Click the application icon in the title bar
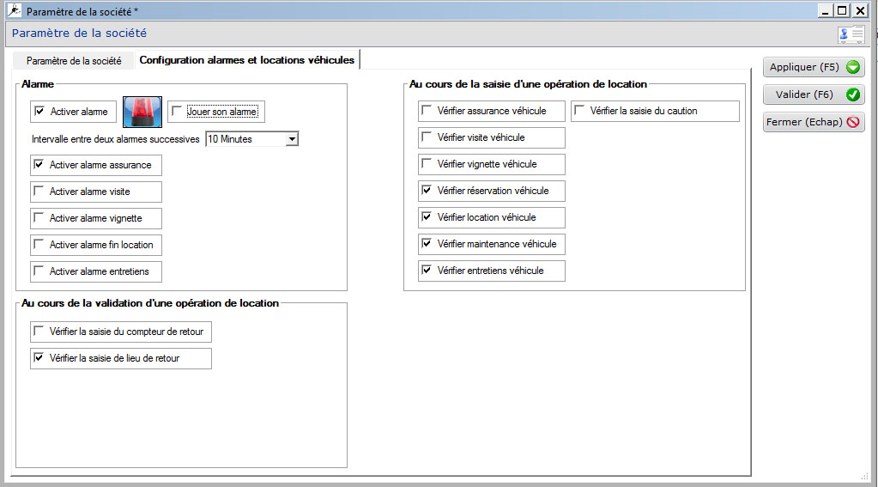This screenshot has width=878, height=487. (14, 10)
